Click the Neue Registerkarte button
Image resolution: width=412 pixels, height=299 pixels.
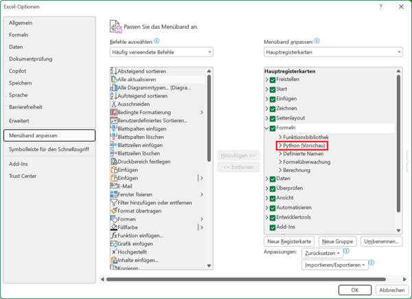[289, 242]
